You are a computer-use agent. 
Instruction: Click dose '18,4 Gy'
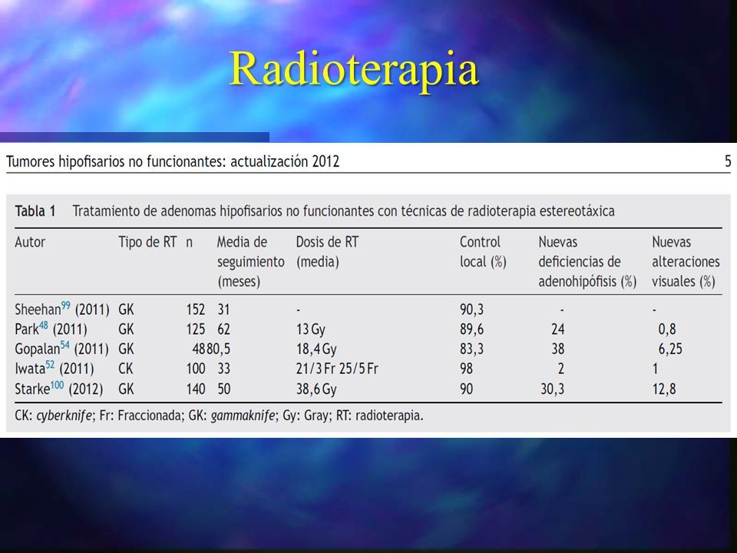click(x=316, y=349)
